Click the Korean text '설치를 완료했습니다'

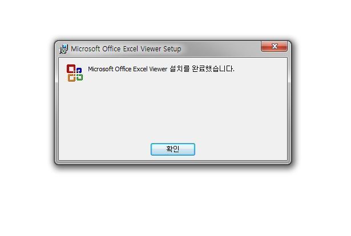(202, 69)
